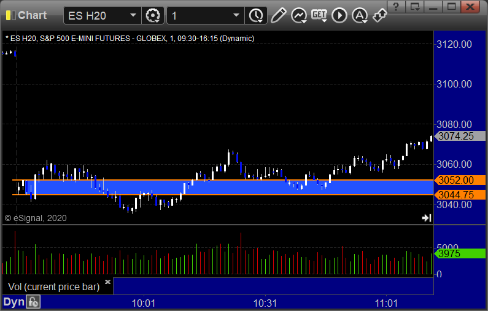Click the green volume value 3975
This screenshot has height=311, width=488.
tap(460, 253)
